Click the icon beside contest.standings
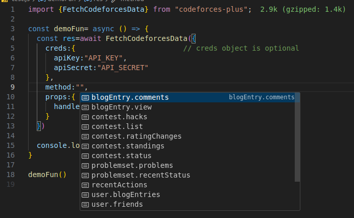Image resolution: width=354 pixels, height=218 pixels. pyautogui.click(x=85, y=146)
